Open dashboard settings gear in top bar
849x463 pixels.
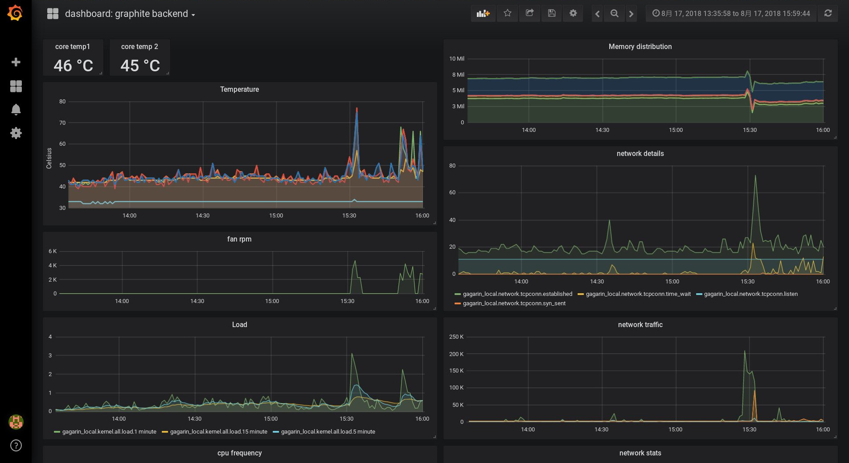coord(573,13)
